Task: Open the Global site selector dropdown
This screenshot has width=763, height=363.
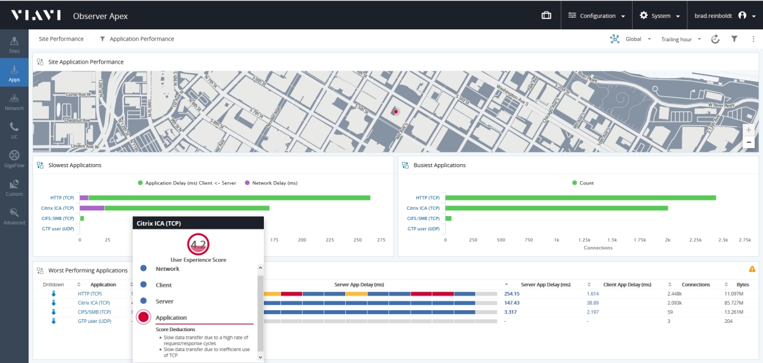Action: tap(638, 39)
